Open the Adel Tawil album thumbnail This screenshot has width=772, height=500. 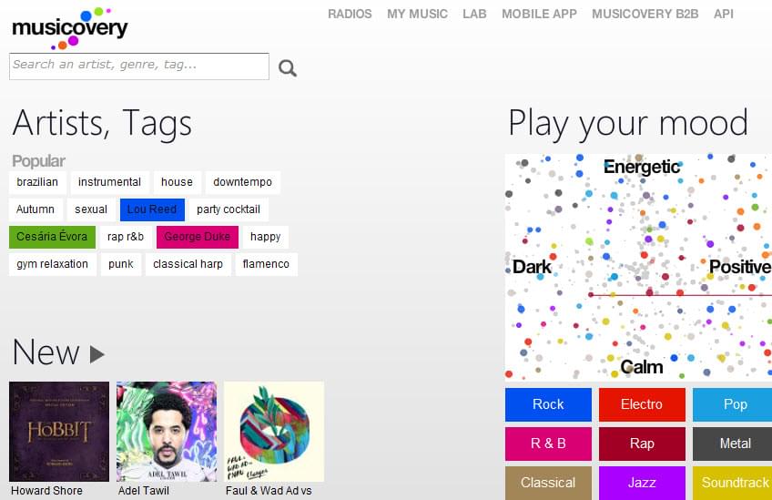(x=167, y=431)
